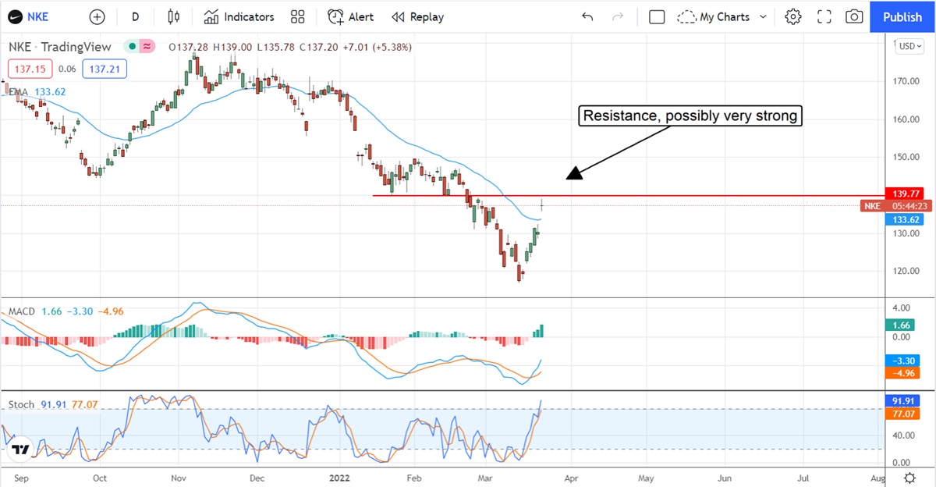Click the blue Publish button
936x487 pixels.
point(902,16)
